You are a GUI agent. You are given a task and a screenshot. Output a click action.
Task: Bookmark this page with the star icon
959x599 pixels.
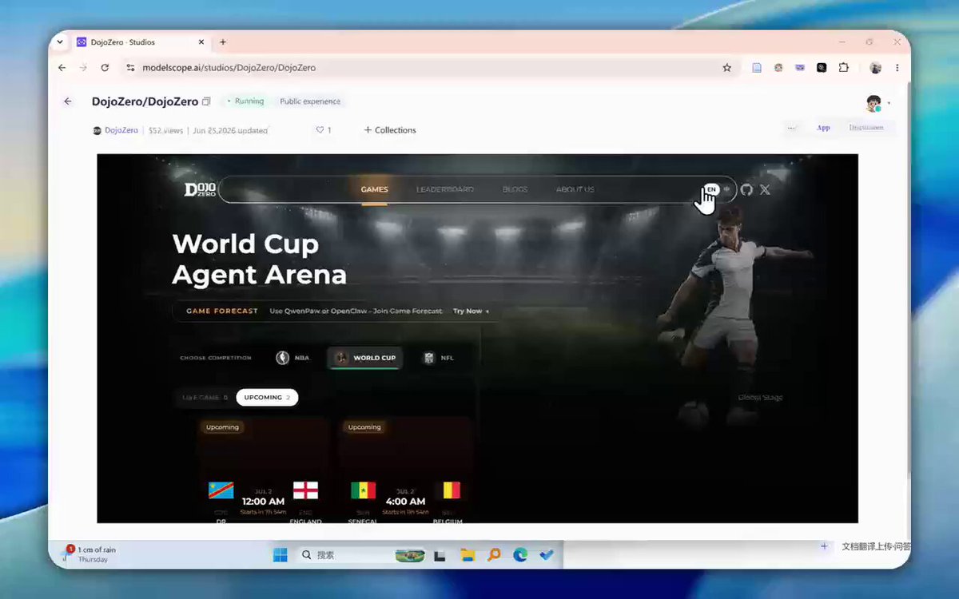726,68
